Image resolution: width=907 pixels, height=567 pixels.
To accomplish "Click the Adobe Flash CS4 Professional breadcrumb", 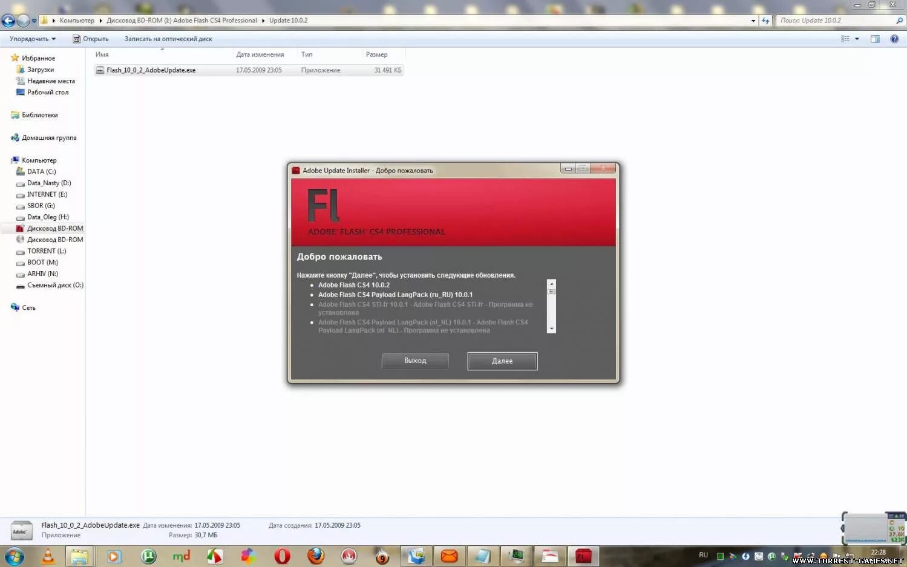I will (182, 21).
